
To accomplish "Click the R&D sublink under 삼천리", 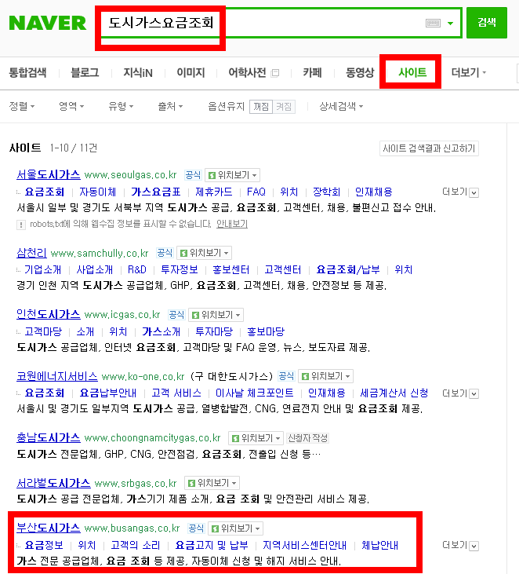I will tap(136, 270).
